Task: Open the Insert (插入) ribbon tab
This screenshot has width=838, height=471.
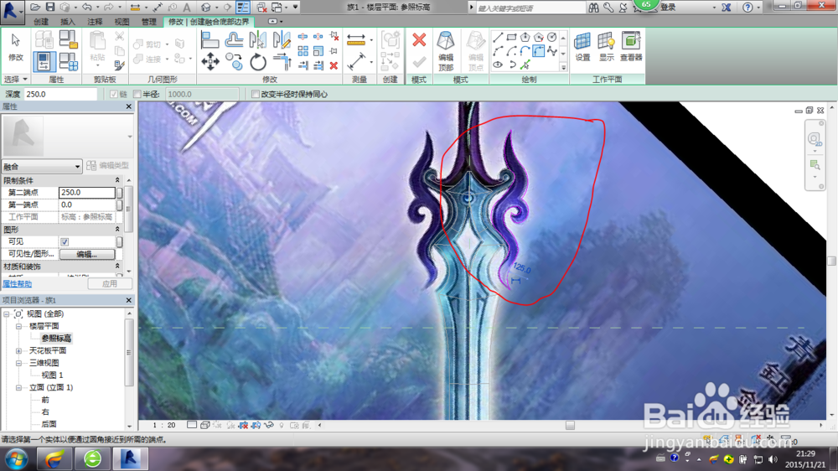Action: pyautogui.click(x=68, y=22)
